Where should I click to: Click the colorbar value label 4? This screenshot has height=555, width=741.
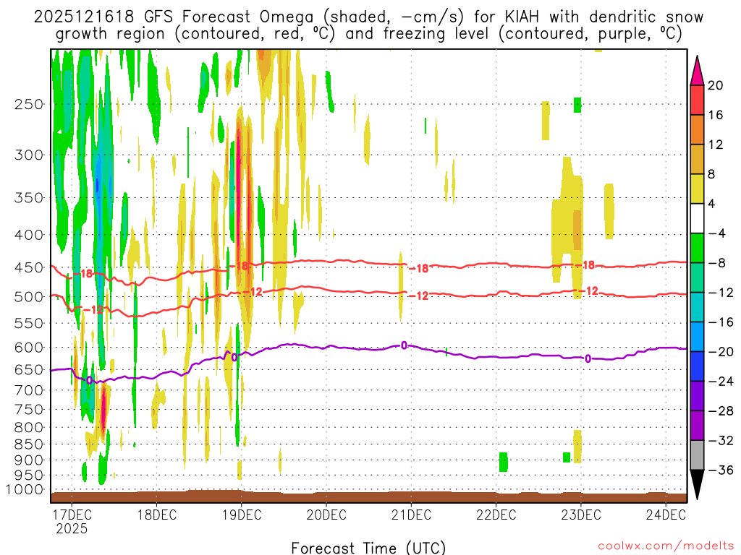pyautogui.click(x=712, y=204)
